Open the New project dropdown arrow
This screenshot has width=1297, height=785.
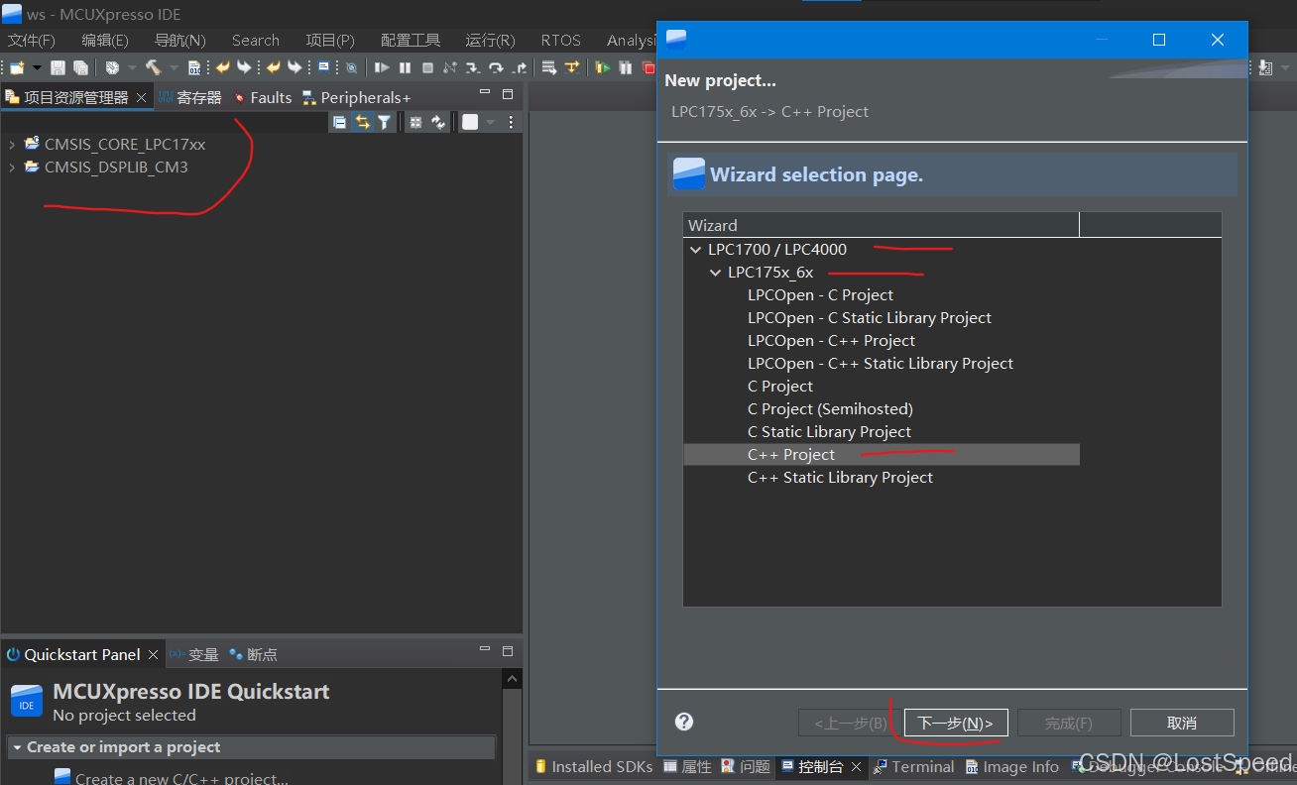click(37, 67)
